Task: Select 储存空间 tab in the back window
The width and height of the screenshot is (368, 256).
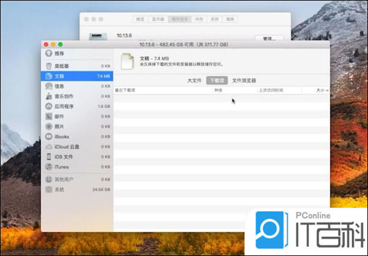Action: [x=180, y=19]
